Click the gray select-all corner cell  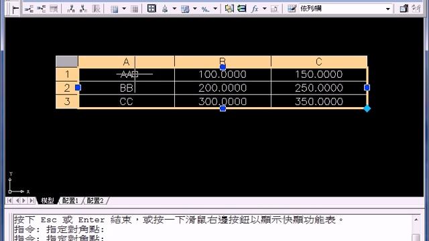67,62
